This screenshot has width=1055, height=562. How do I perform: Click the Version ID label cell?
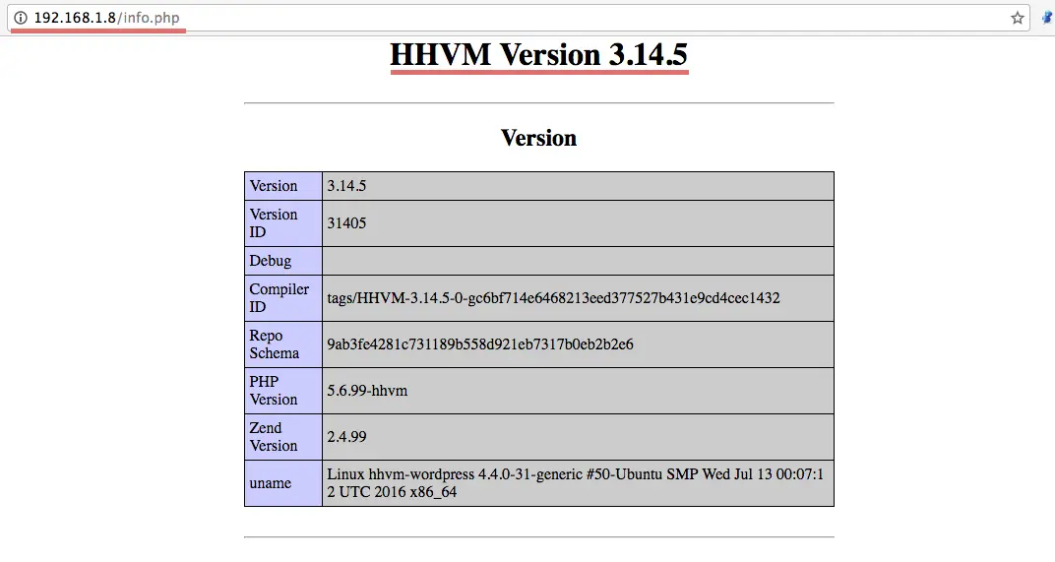pyautogui.click(x=283, y=223)
